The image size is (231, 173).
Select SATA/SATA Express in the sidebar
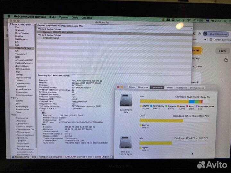click(x=21, y=48)
